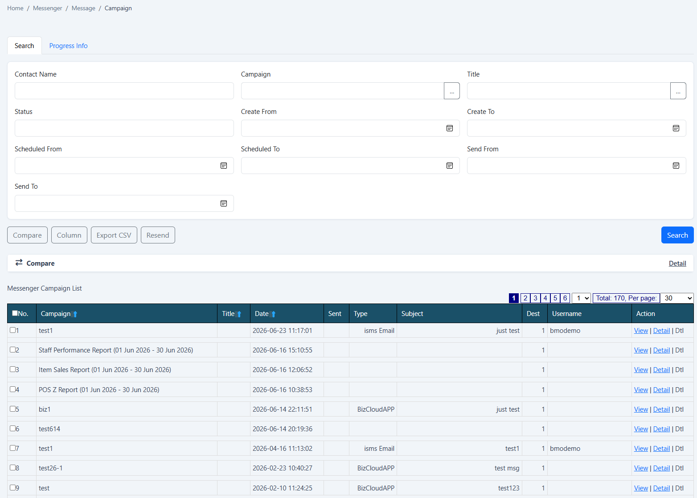
Task: Click Detail for biz1 row
Action: coord(661,409)
